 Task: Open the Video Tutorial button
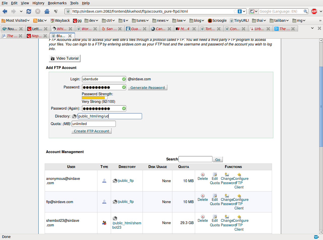pyautogui.click(x=65, y=58)
